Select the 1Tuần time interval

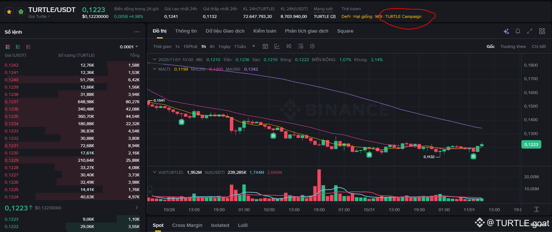point(240,46)
